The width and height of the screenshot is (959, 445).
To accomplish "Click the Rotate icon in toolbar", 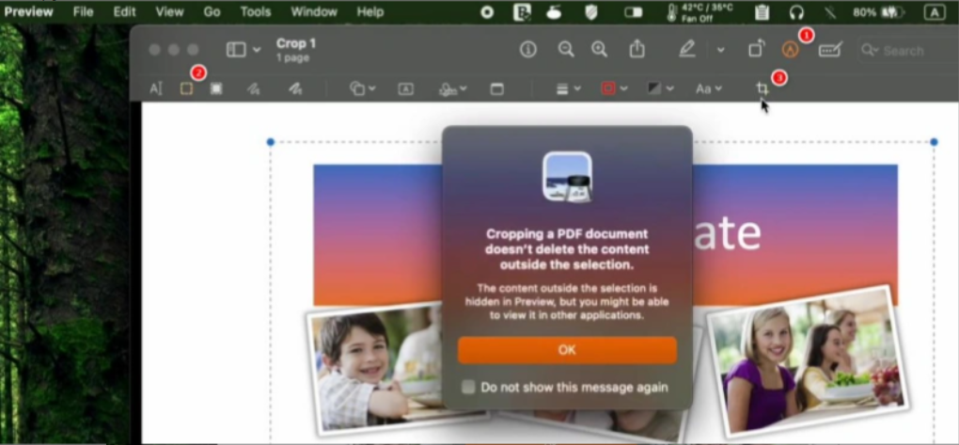I will click(x=757, y=50).
